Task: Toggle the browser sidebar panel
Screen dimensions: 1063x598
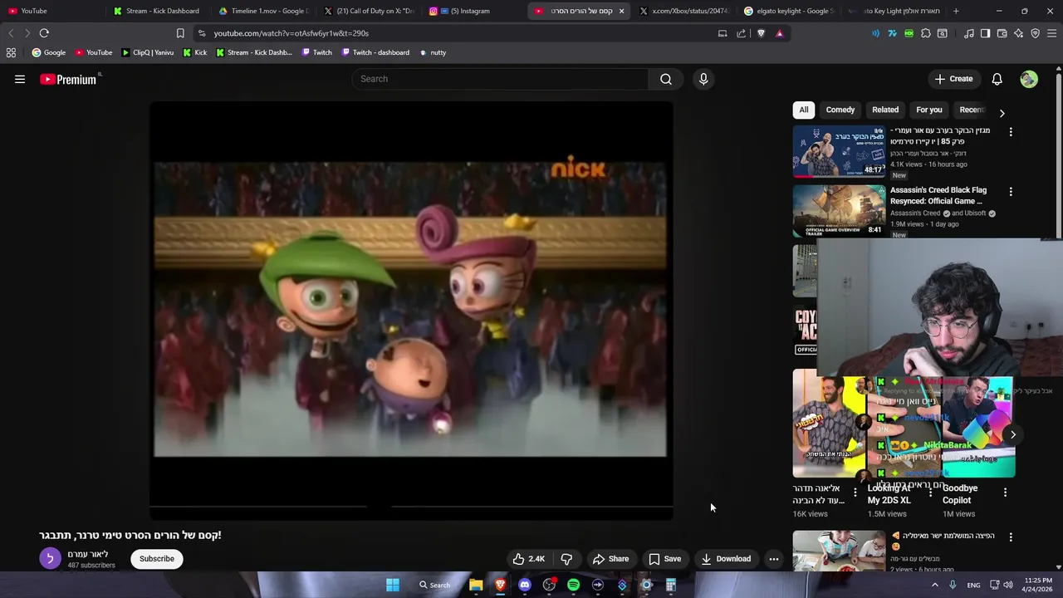Action: pos(985,33)
